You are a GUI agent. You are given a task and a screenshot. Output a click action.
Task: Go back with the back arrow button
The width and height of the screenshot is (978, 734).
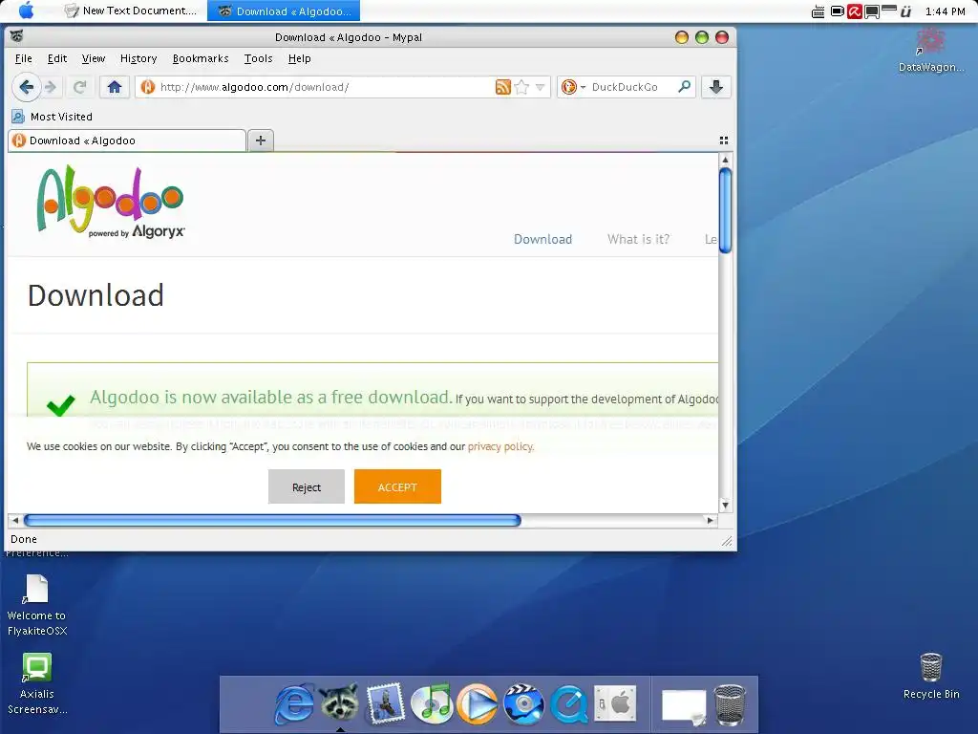click(26, 87)
